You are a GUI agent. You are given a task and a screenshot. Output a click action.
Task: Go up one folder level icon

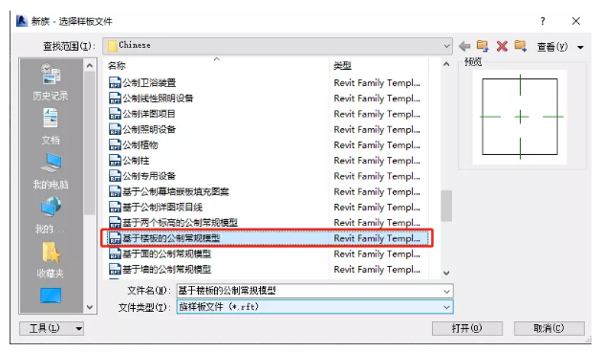pos(483,46)
